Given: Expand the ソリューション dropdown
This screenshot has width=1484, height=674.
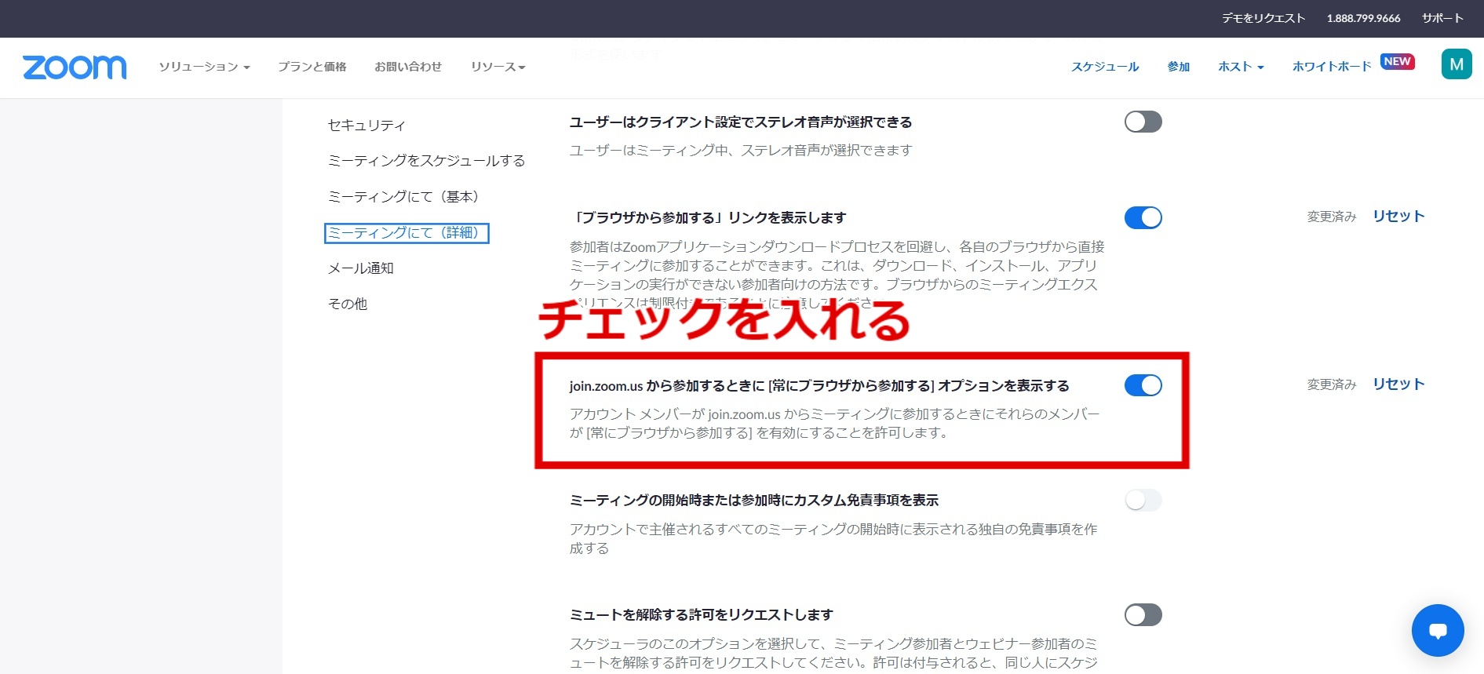Looking at the screenshot, I should (204, 67).
